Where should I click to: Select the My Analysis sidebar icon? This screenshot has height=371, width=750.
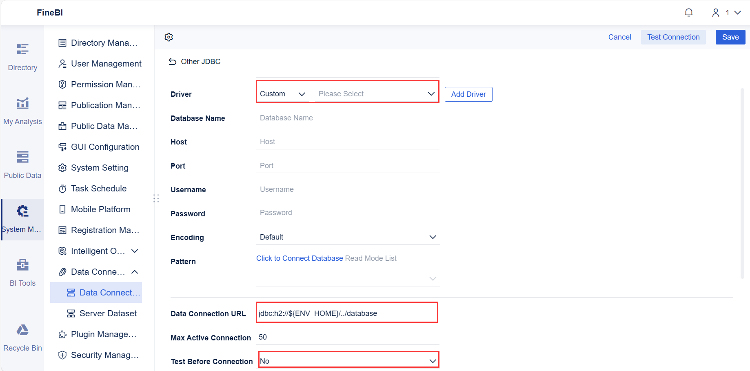[x=22, y=110]
